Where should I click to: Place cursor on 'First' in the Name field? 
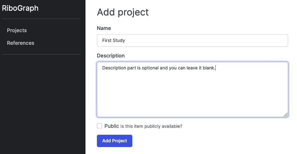click(x=107, y=40)
